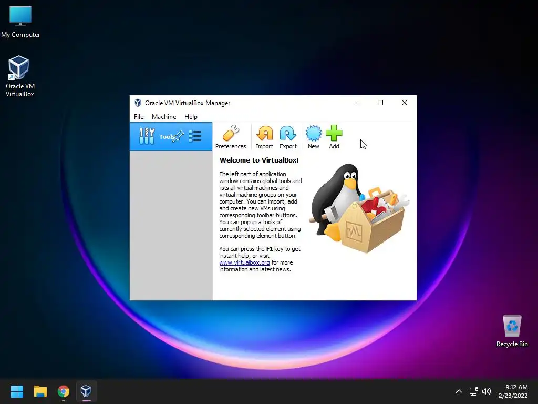Open the Machine menu
This screenshot has height=404, width=538.
pyautogui.click(x=164, y=117)
